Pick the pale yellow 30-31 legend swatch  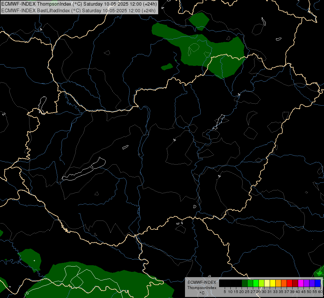(267, 283)
